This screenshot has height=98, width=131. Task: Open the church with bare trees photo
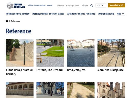(50, 90)
